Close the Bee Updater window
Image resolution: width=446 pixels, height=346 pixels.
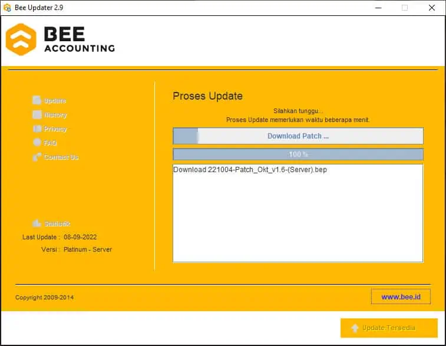coord(432,8)
